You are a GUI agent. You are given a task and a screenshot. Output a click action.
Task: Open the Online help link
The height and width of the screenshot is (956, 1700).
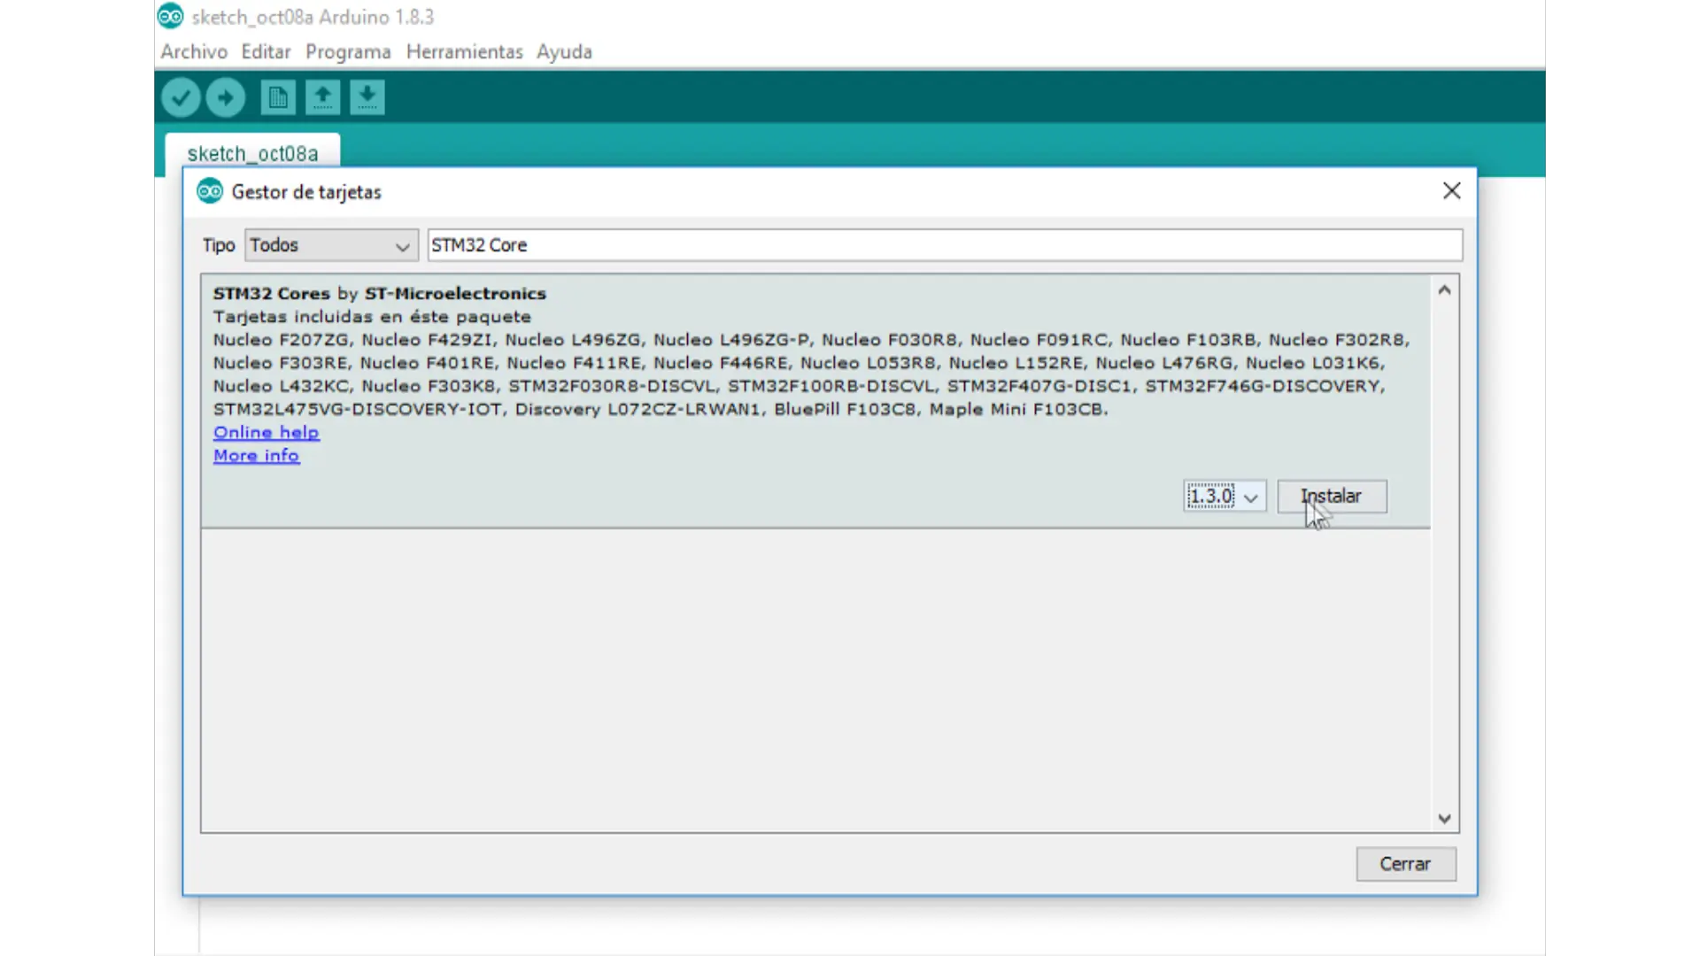point(266,432)
